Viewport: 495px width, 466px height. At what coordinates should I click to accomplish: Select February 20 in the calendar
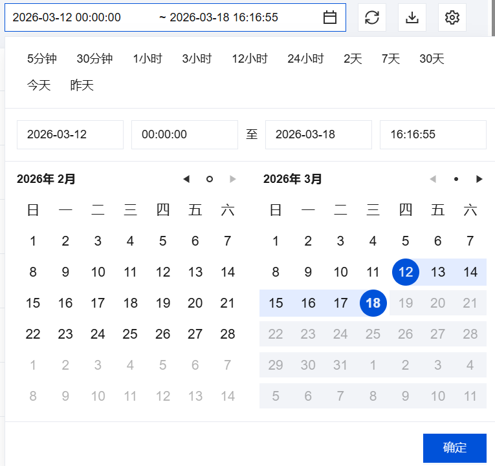(195, 303)
